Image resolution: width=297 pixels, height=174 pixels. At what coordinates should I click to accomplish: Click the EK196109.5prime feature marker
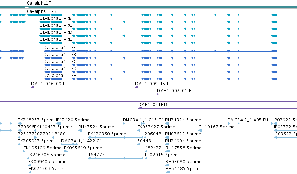24,151
